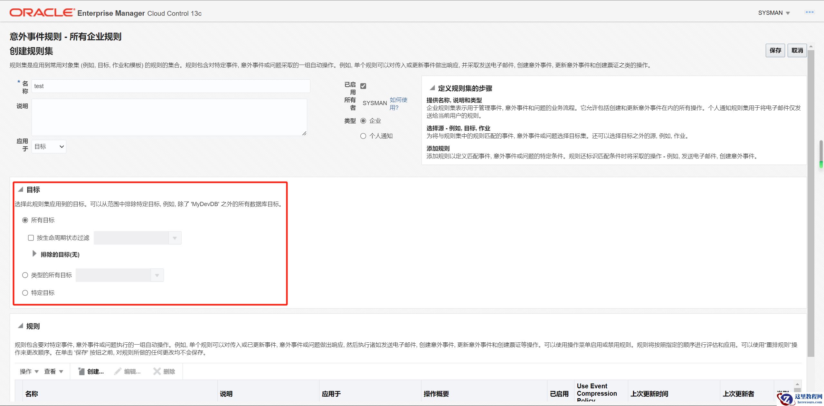Viewport: 824px width, 406px height.
Task: Collapse the 定义规则集的步骤 panel triangle
Action: pyautogui.click(x=432, y=88)
